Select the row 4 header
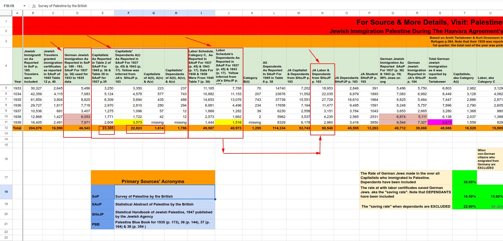The width and height of the screenshot is (503, 241). pos(6,66)
